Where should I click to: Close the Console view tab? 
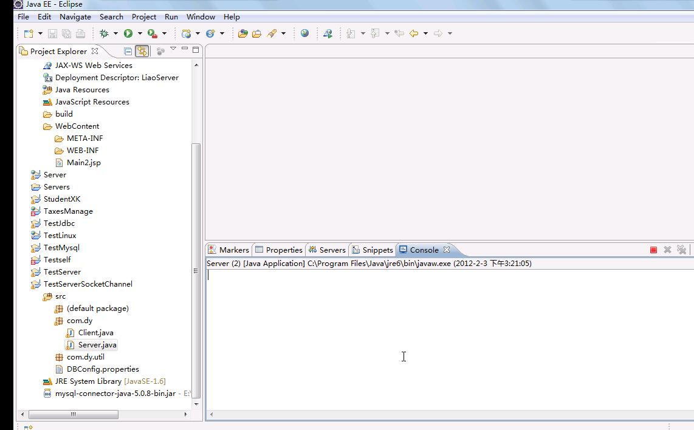(x=447, y=250)
